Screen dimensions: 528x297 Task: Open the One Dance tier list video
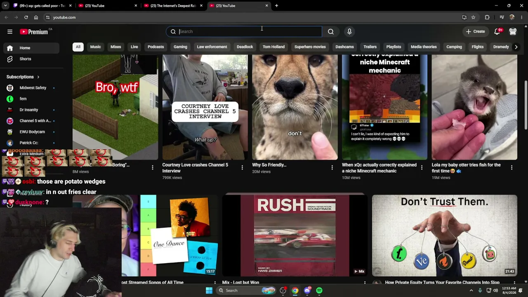(x=170, y=235)
